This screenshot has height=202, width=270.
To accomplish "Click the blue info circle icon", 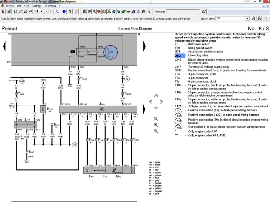I will click(64, 11).
